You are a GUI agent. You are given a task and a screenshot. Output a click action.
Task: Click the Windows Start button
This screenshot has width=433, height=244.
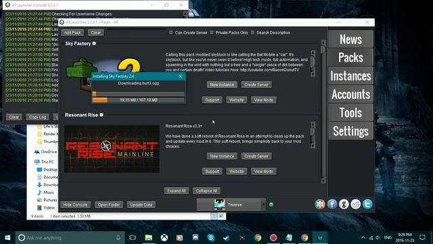(7, 238)
